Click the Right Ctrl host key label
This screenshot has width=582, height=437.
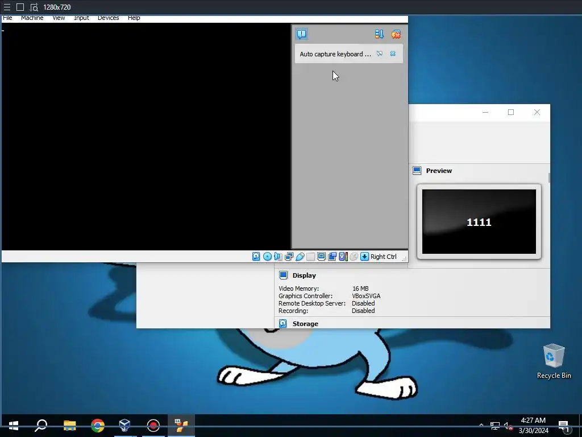[x=384, y=257]
